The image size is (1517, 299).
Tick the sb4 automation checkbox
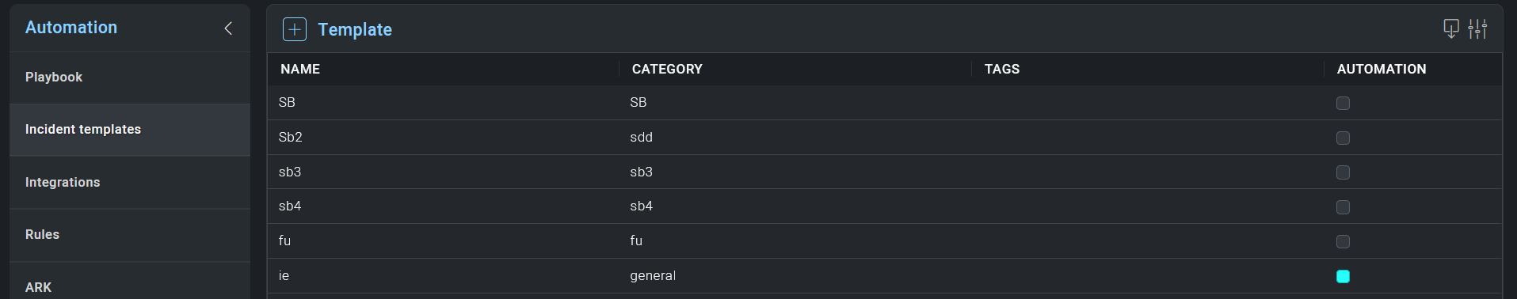pos(1343,207)
